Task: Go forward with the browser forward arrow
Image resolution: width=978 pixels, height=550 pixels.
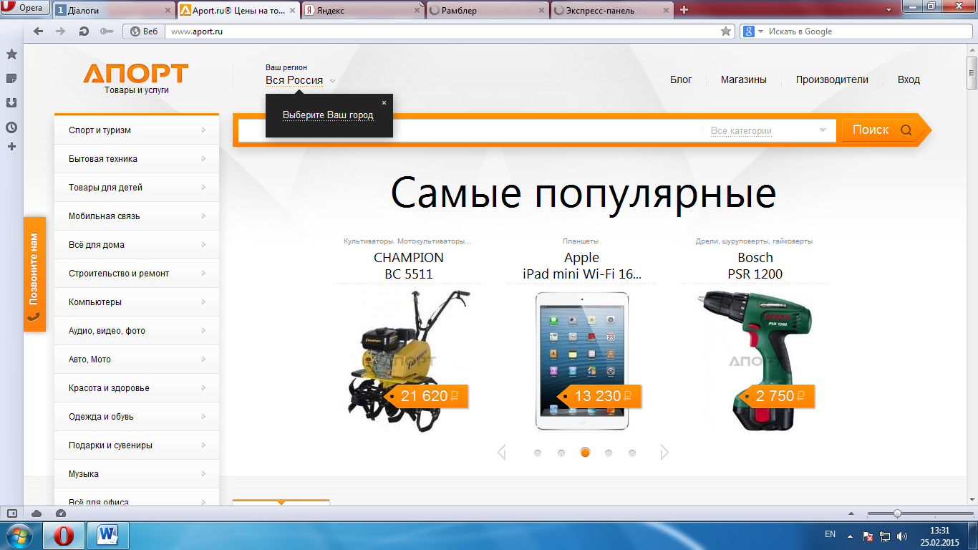Action: tap(61, 32)
